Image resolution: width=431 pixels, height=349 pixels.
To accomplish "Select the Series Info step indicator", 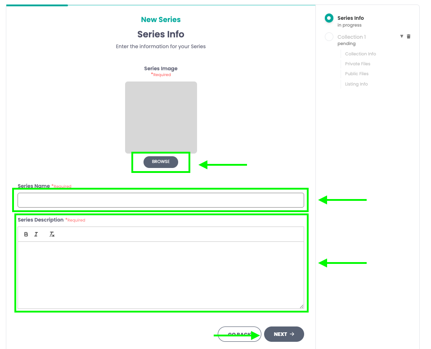I will pyautogui.click(x=329, y=18).
